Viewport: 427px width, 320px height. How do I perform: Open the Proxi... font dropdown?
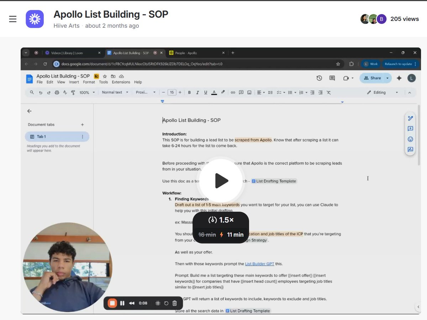pyautogui.click(x=146, y=92)
